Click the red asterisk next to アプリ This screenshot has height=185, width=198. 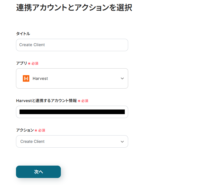click(x=29, y=64)
